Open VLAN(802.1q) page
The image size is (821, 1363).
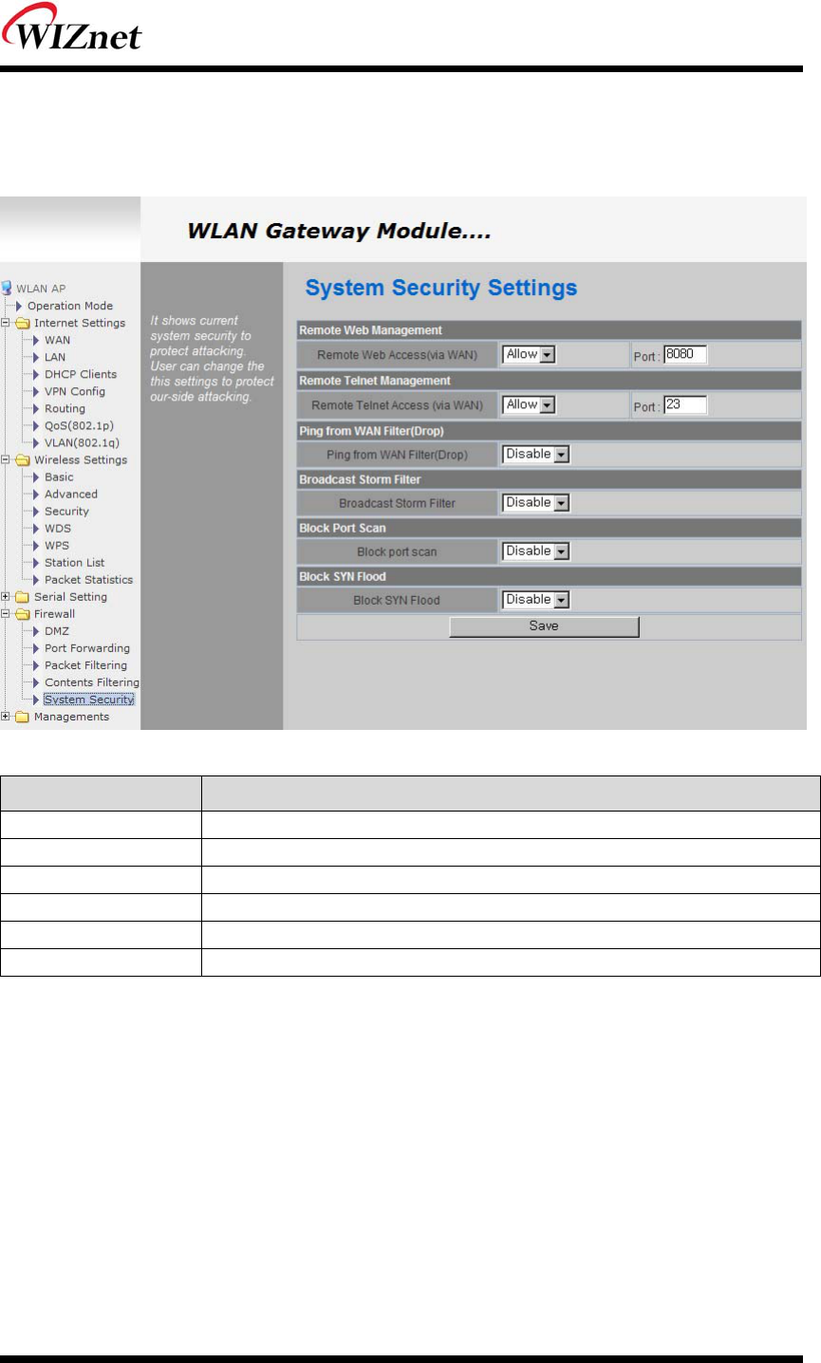pyautogui.click(x=82, y=442)
